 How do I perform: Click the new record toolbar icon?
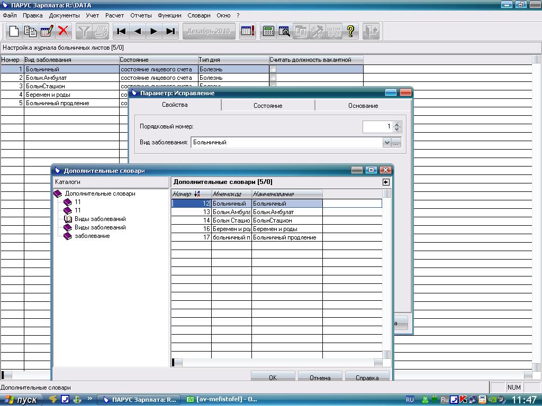(x=14, y=31)
